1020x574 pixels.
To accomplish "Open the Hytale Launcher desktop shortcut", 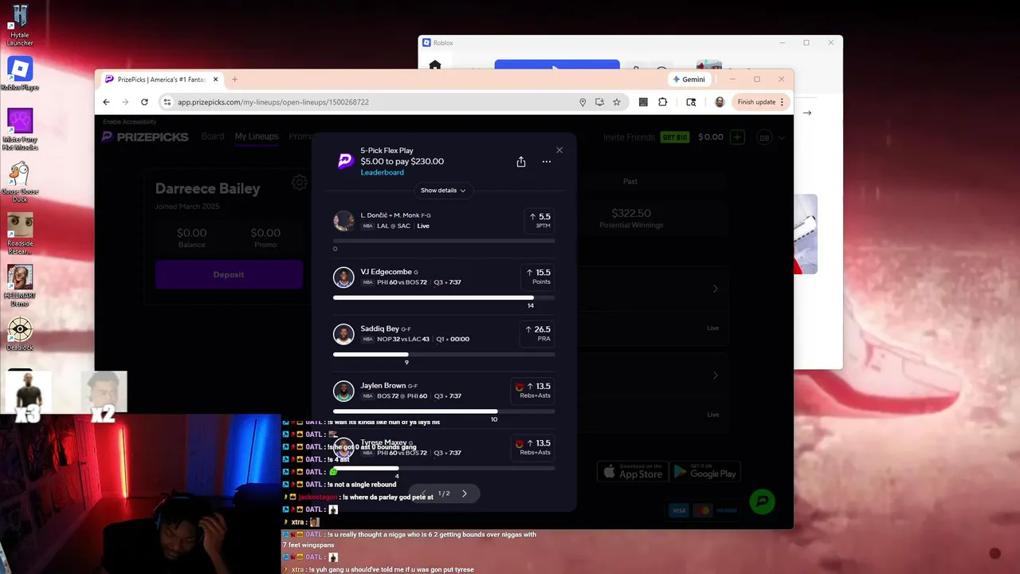I will (20, 25).
